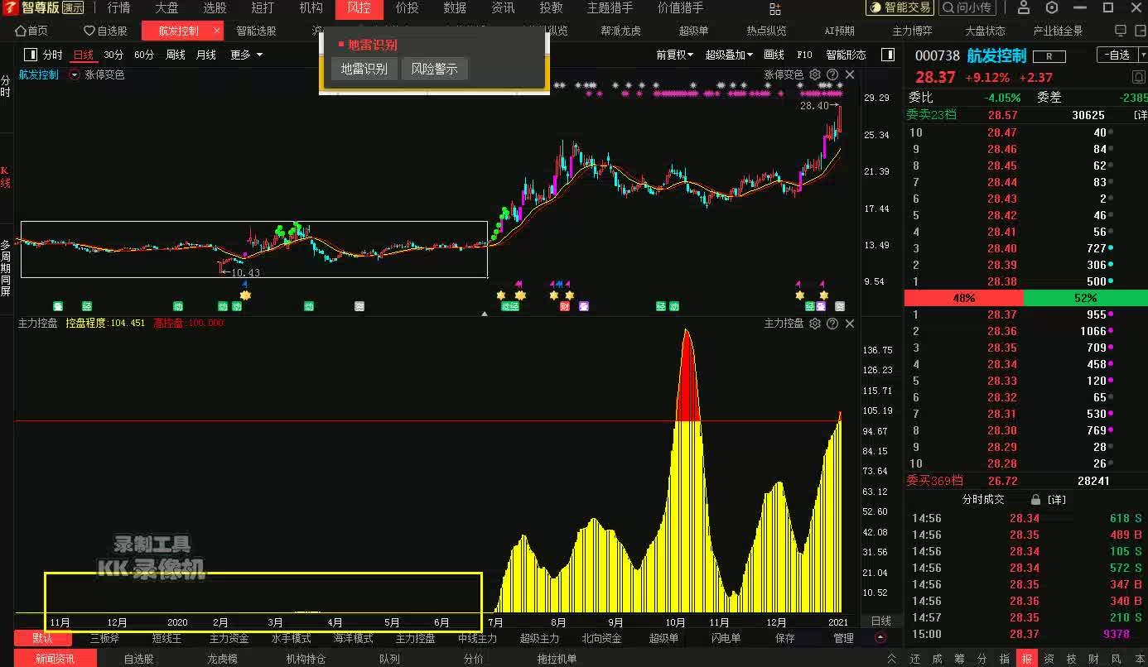Click the 地雷识别 button in popup
This screenshot has height=667, width=1148.
pyautogui.click(x=364, y=69)
